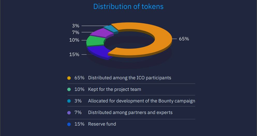
Task: Click the 'Distribution of tokens' heading
Action: pos(128,7)
